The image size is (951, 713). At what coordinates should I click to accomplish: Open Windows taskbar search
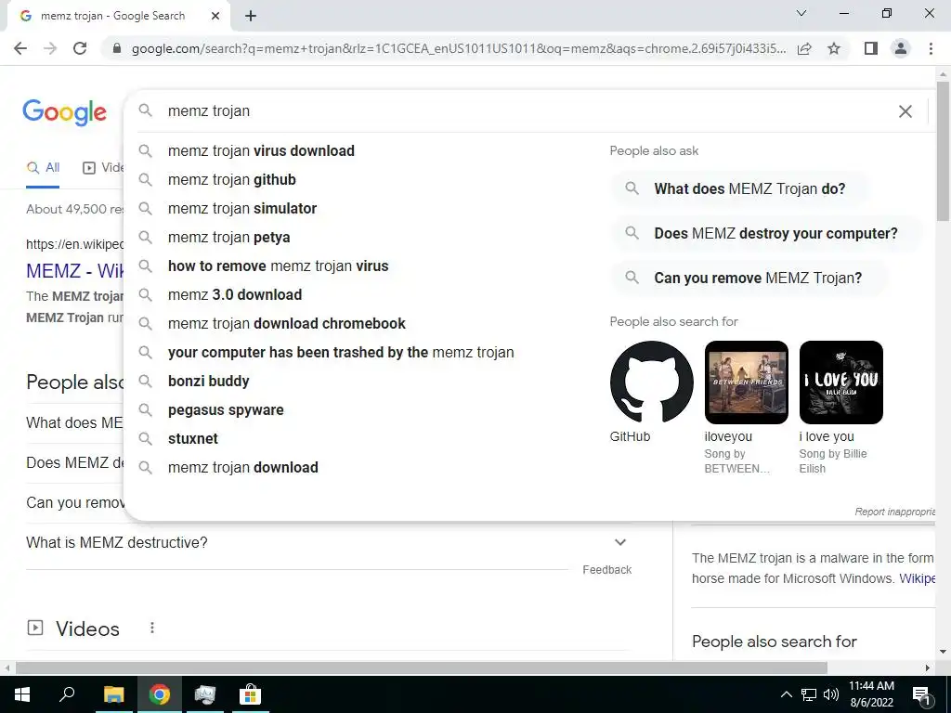[x=67, y=694]
